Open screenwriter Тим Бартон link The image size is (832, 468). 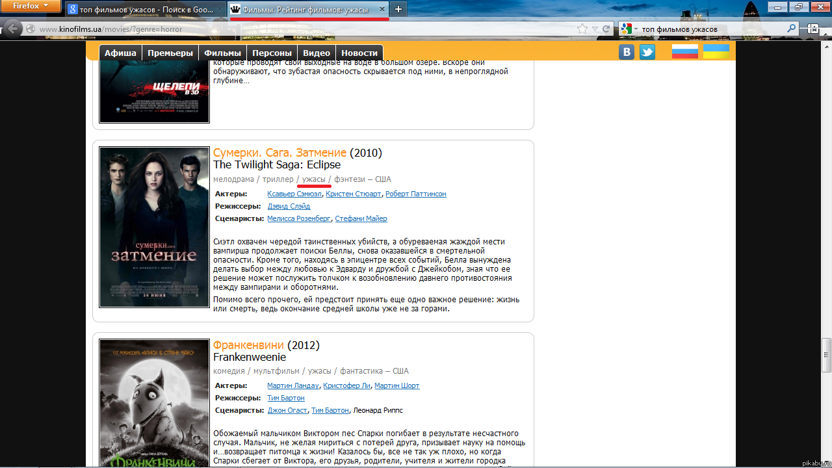point(330,410)
